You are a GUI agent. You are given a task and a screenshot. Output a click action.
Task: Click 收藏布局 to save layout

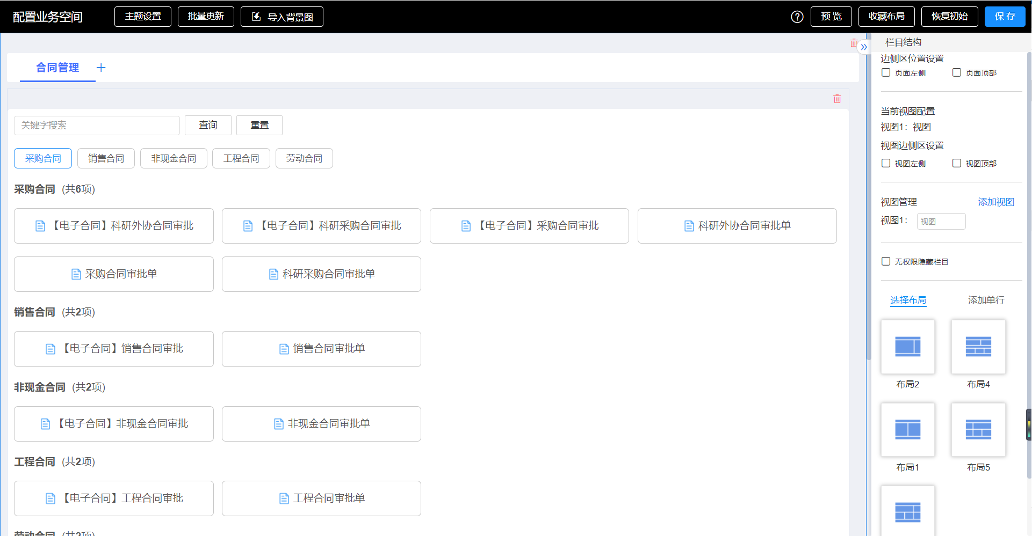point(886,17)
